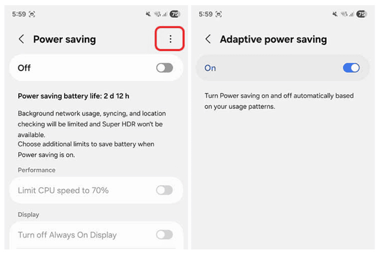Enable Limit CPU speed to 70% toggle
The height and width of the screenshot is (255, 379).
coord(164,191)
